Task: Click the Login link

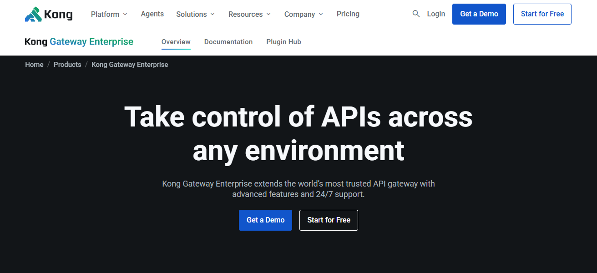Action: click(x=435, y=14)
